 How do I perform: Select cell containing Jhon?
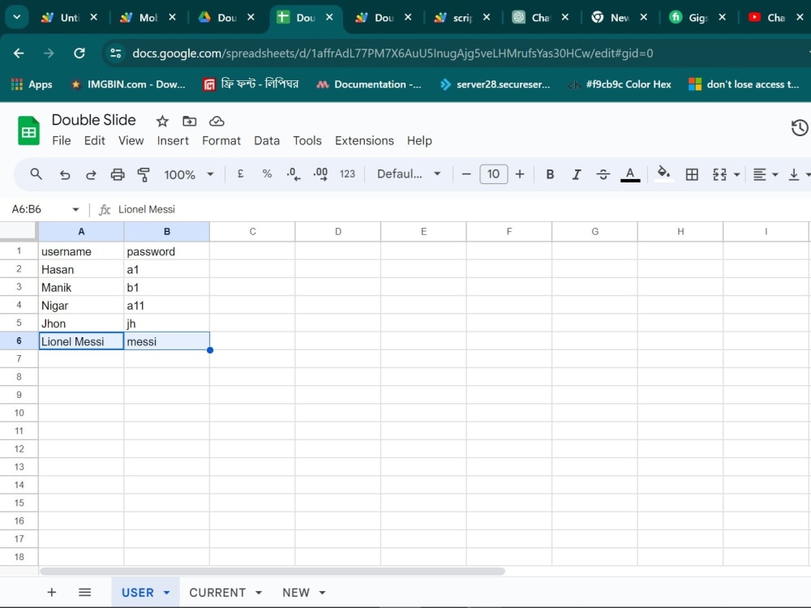(x=81, y=323)
